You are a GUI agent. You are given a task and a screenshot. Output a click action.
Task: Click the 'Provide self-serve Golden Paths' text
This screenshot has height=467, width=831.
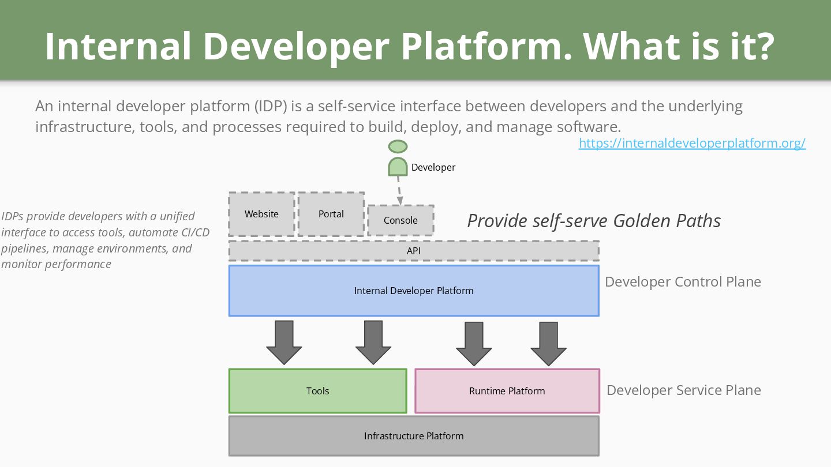tap(594, 221)
